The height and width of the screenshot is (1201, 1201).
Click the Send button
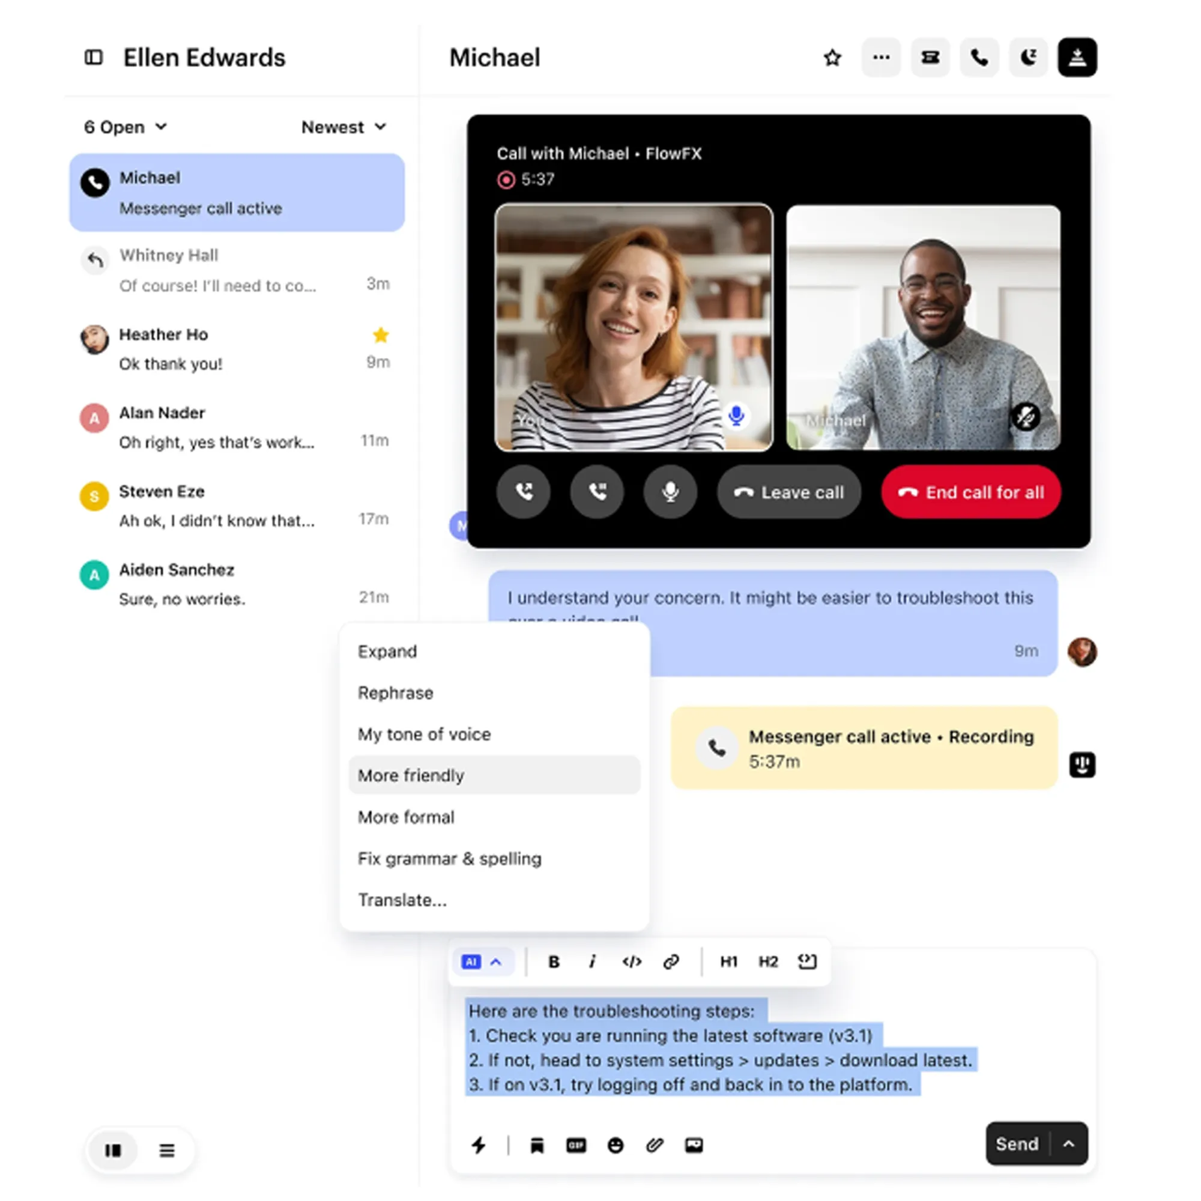point(1017,1144)
